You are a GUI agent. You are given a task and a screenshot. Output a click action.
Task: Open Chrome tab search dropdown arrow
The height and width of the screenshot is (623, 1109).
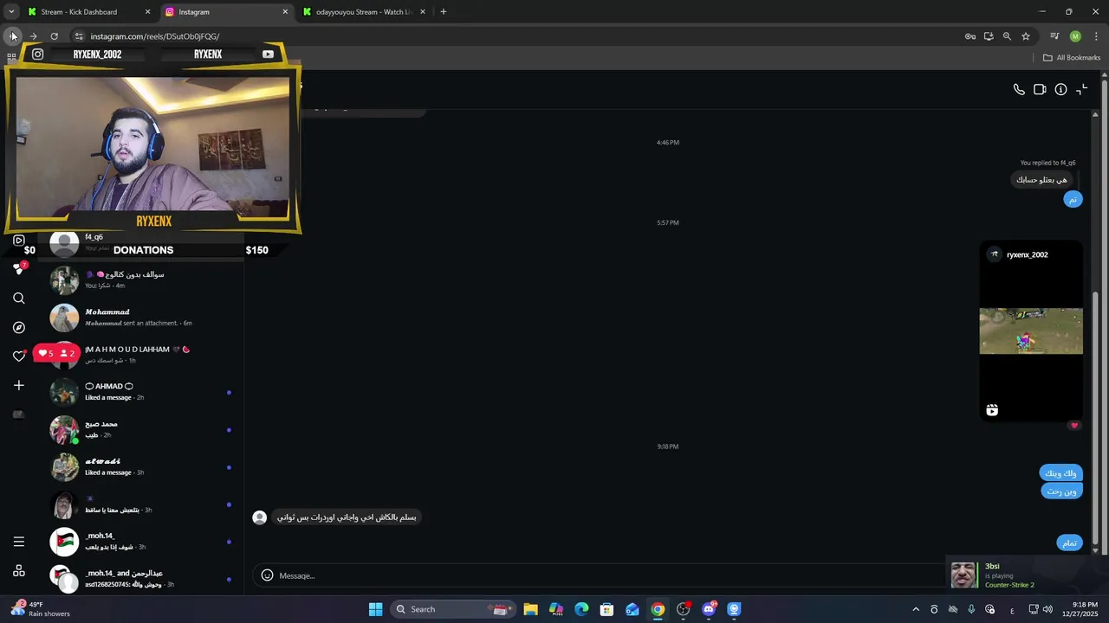(11, 12)
